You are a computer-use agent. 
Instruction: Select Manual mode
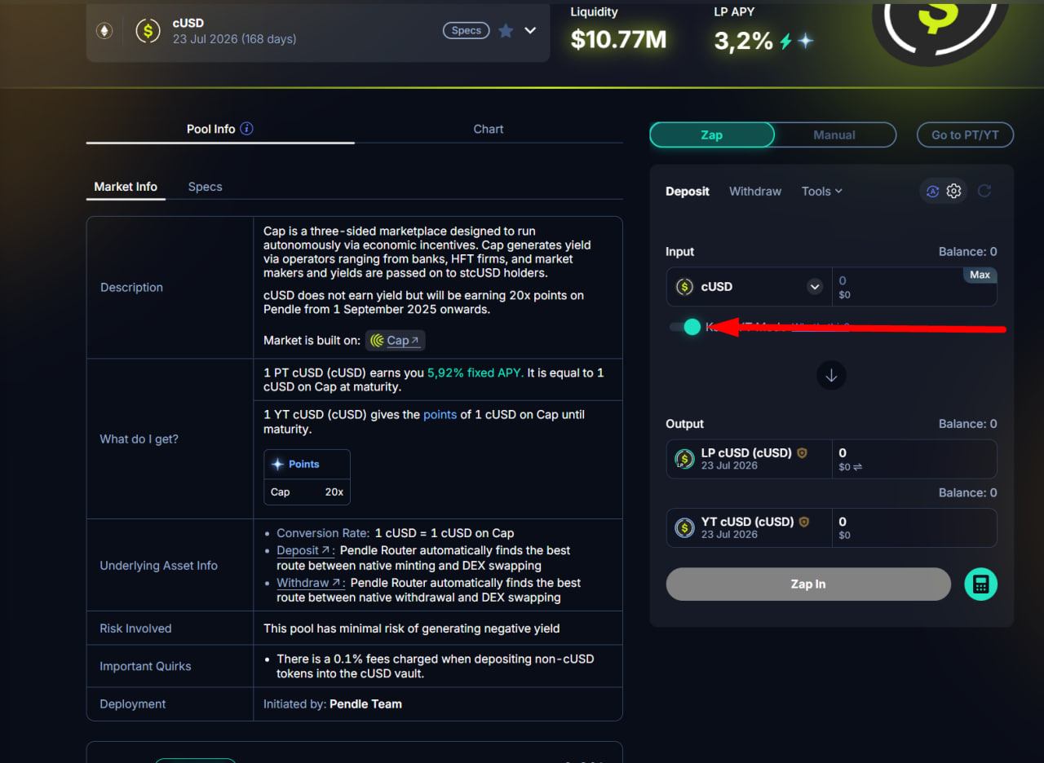pos(834,135)
